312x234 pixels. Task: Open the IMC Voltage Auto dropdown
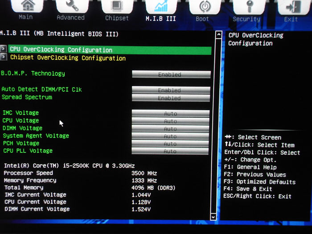[x=171, y=113]
